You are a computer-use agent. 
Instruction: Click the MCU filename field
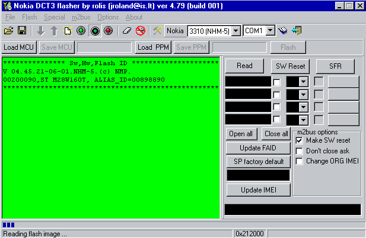[104, 47]
